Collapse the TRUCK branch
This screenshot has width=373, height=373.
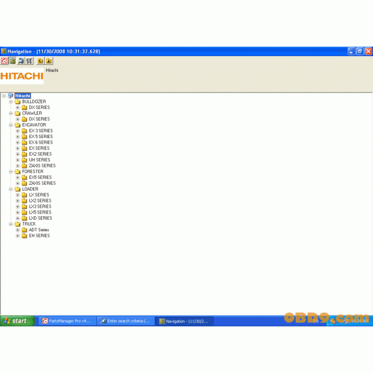[11, 224]
